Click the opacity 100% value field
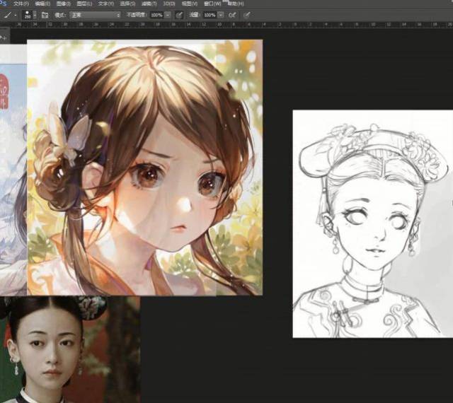Screen dimensions: 453x403 (x=156, y=15)
